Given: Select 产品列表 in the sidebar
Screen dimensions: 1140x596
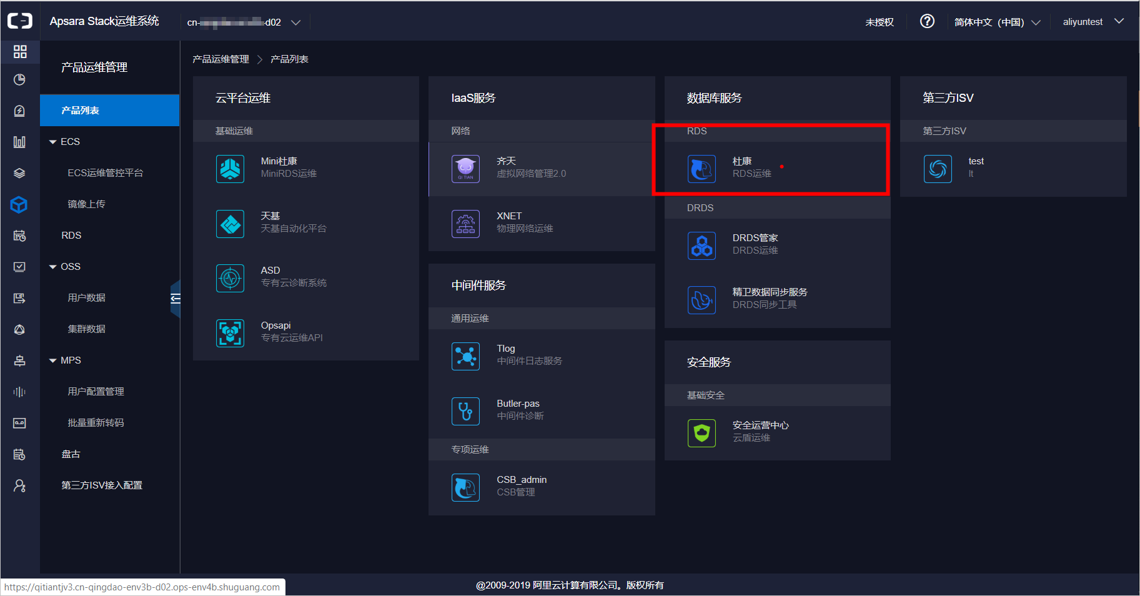Looking at the screenshot, I should [110, 111].
